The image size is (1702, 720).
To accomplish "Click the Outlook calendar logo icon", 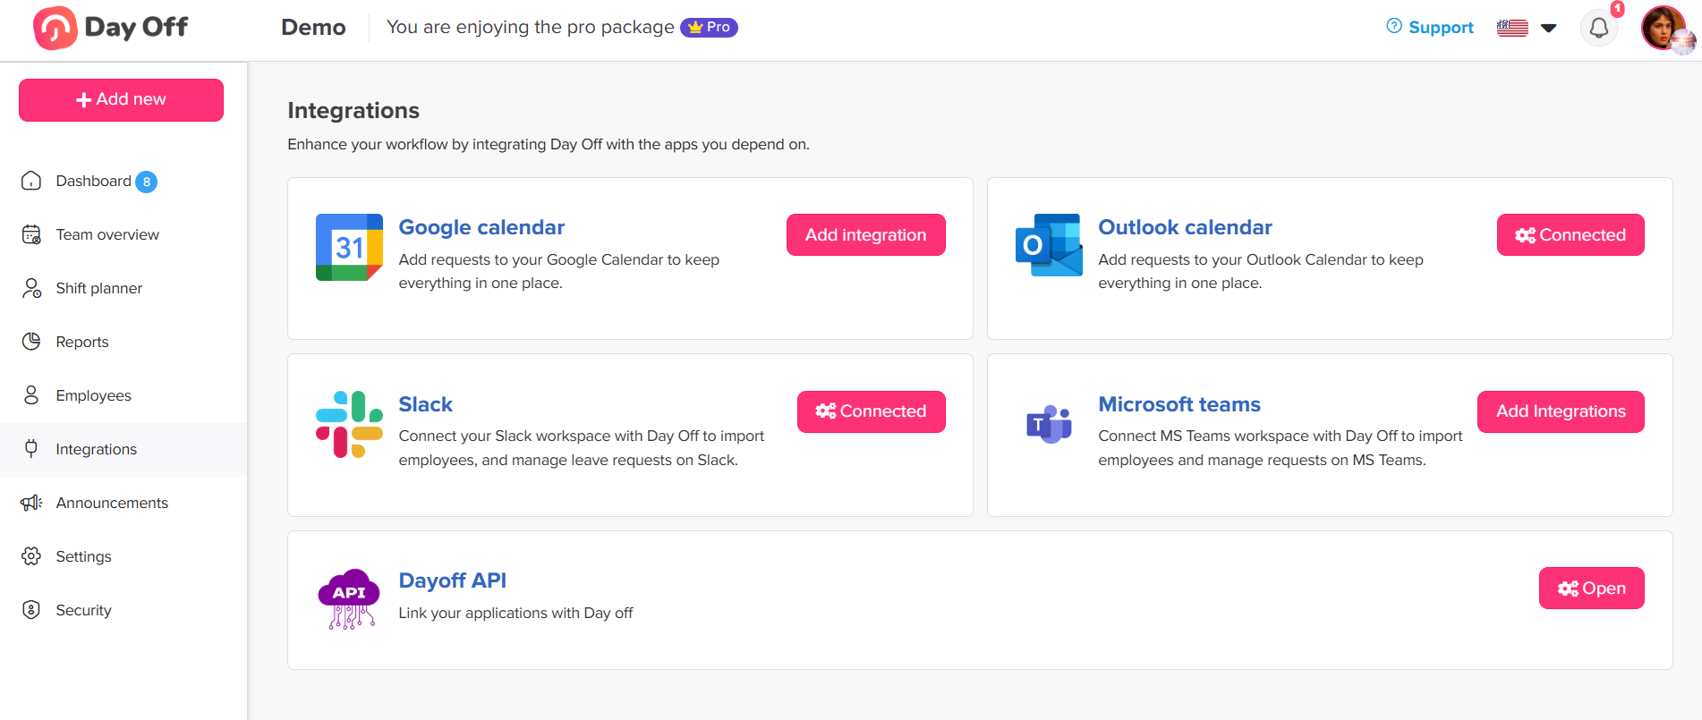I will (1049, 245).
